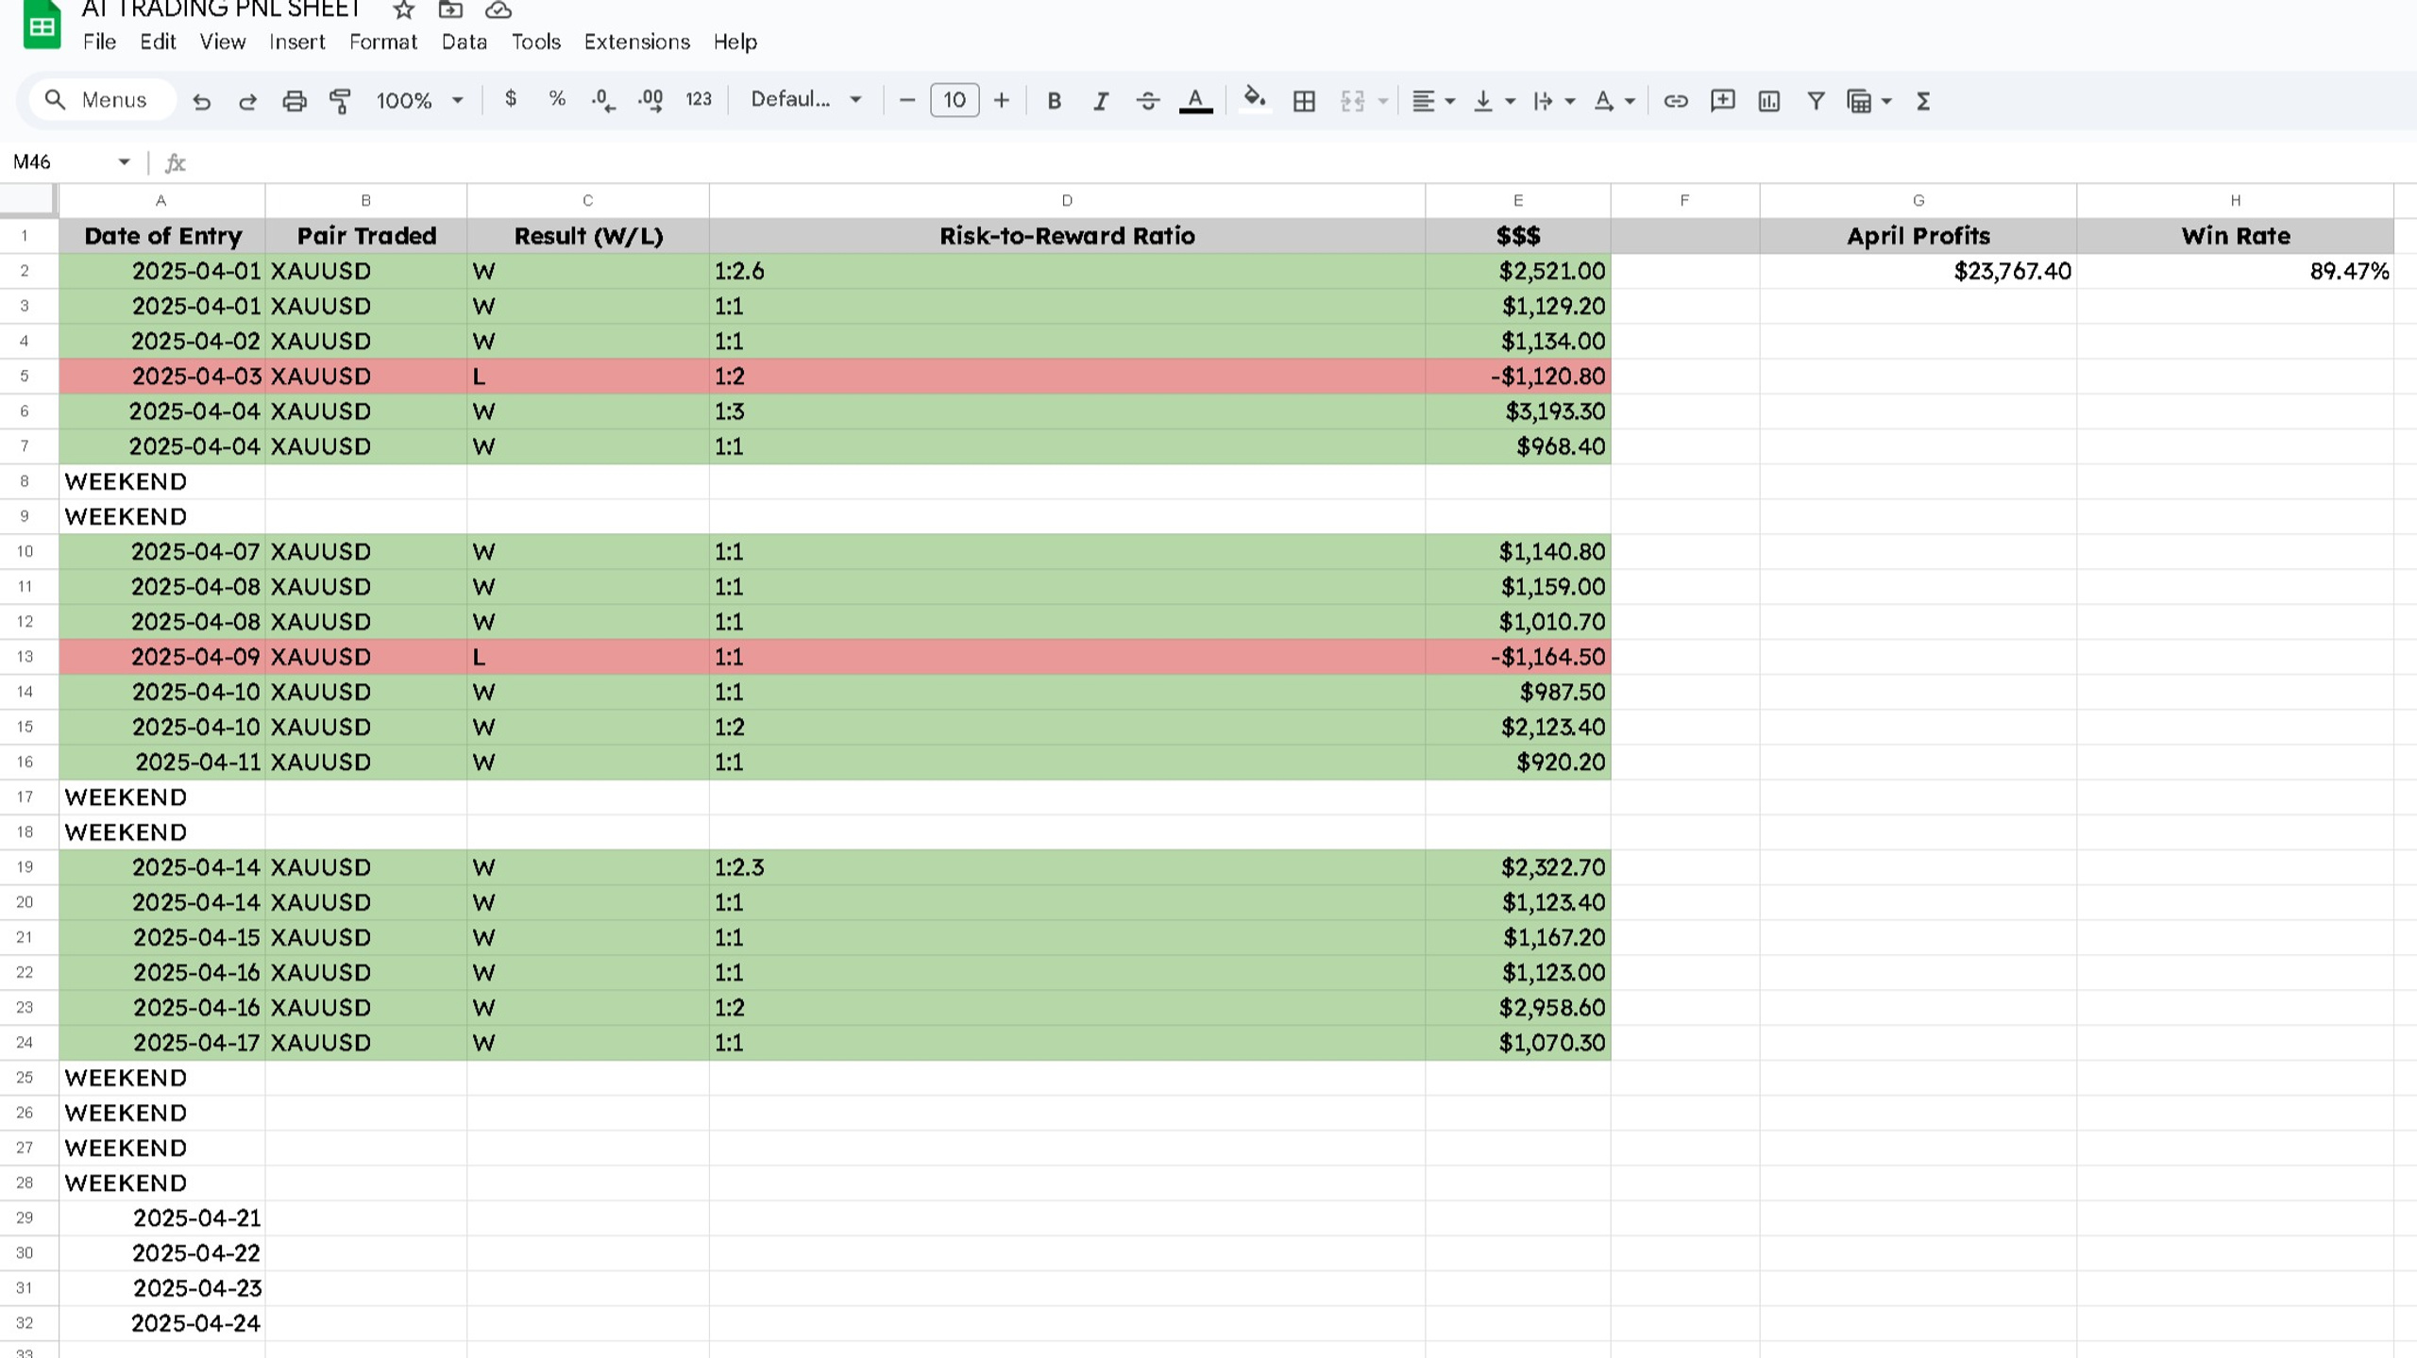Activate the Paint format tool
This screenshot has height=1358, width=2417.
(x=340, y=101)
